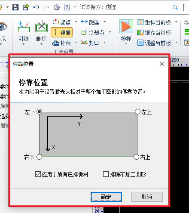The height and width of the screenshot is (213, 189).
Task: Select the 右下 radio button
Action: 39,157
